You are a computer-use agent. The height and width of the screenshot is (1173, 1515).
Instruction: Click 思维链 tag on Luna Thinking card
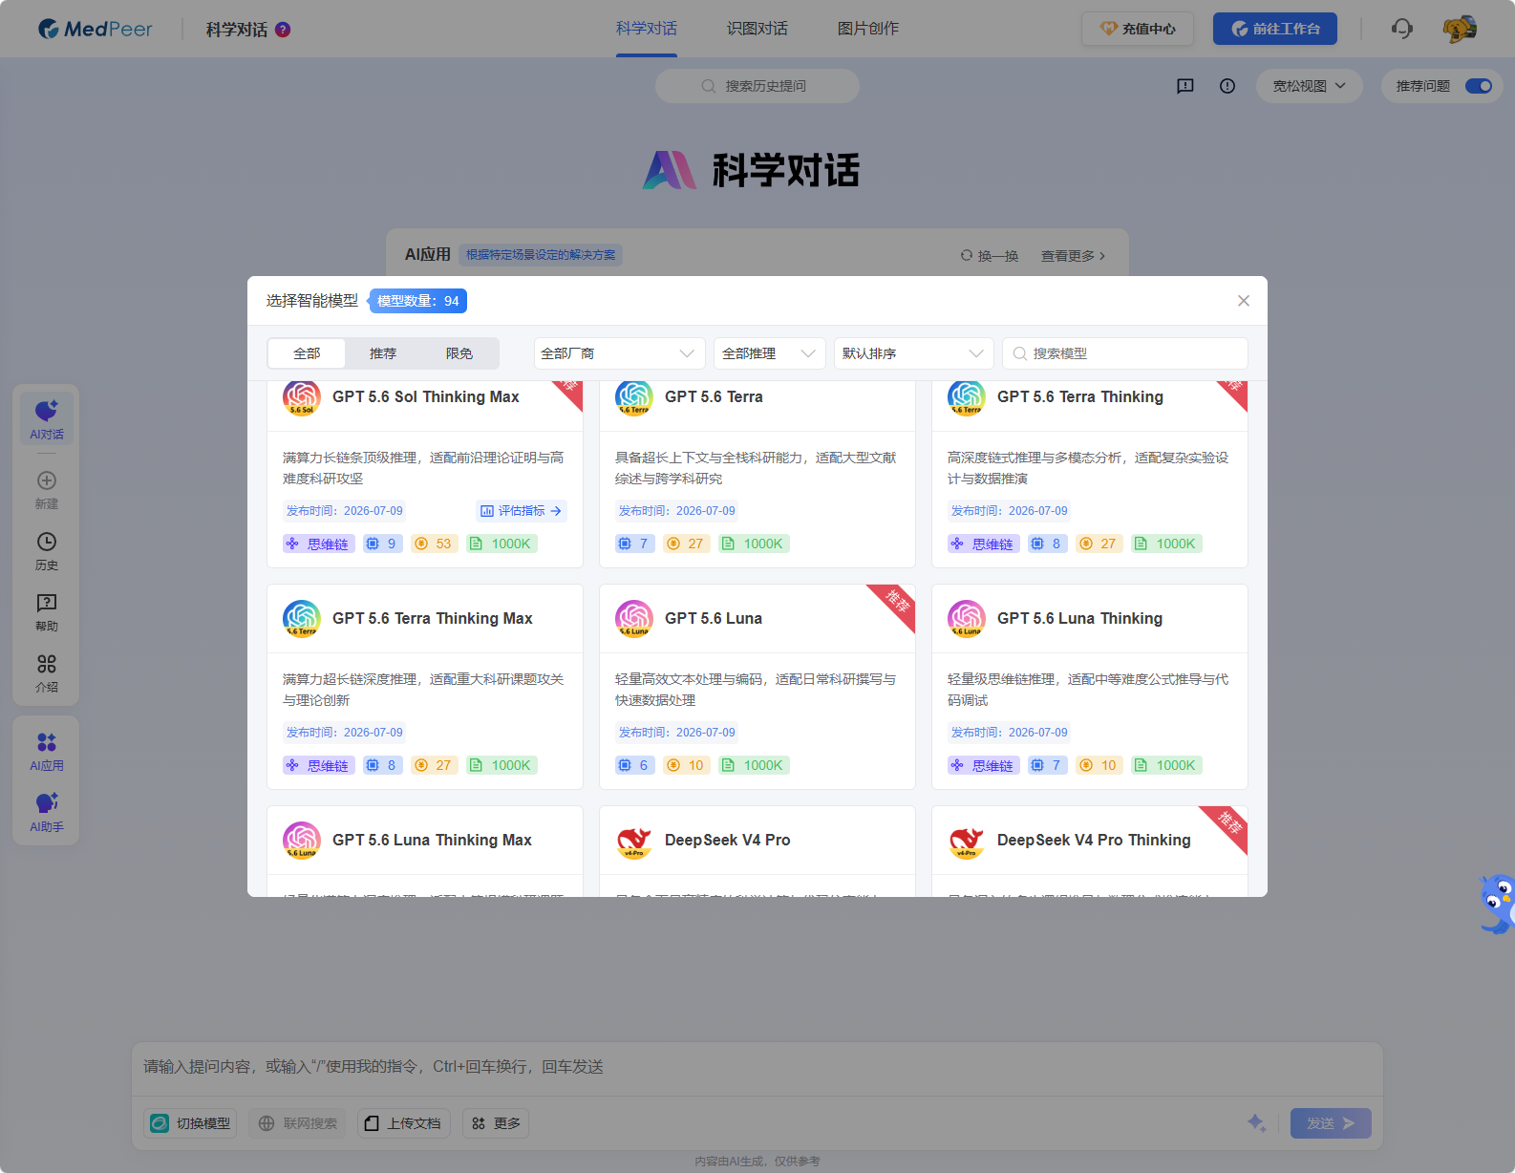click(x=984, y=765)
